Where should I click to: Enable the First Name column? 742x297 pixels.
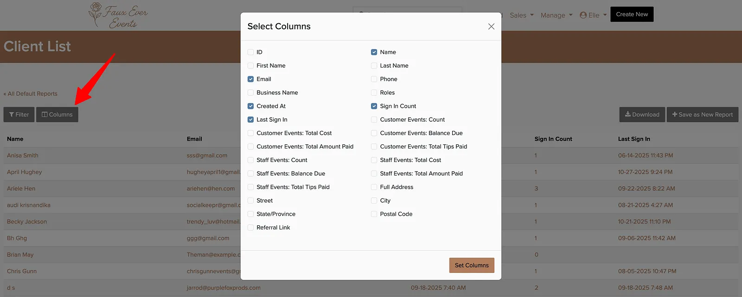point(250,66)
